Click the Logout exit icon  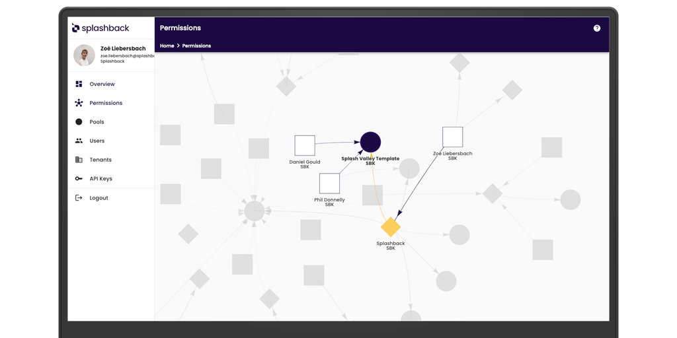pyautogui.click(x=79, y=198)
